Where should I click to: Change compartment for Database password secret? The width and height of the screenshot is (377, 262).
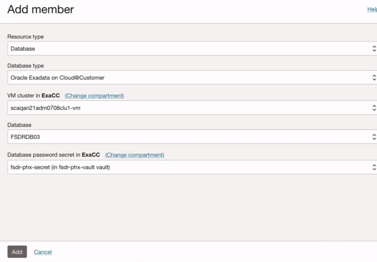[135, 155]
